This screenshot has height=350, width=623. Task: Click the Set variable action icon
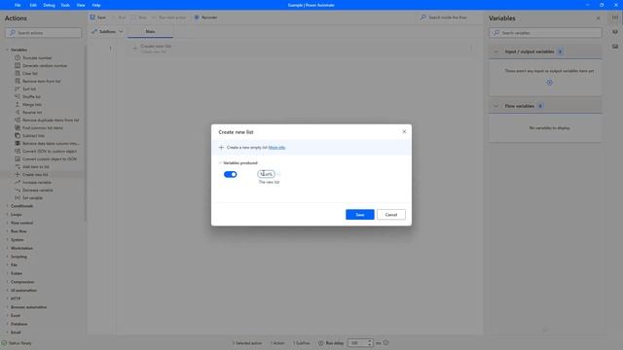coord(18,197)
